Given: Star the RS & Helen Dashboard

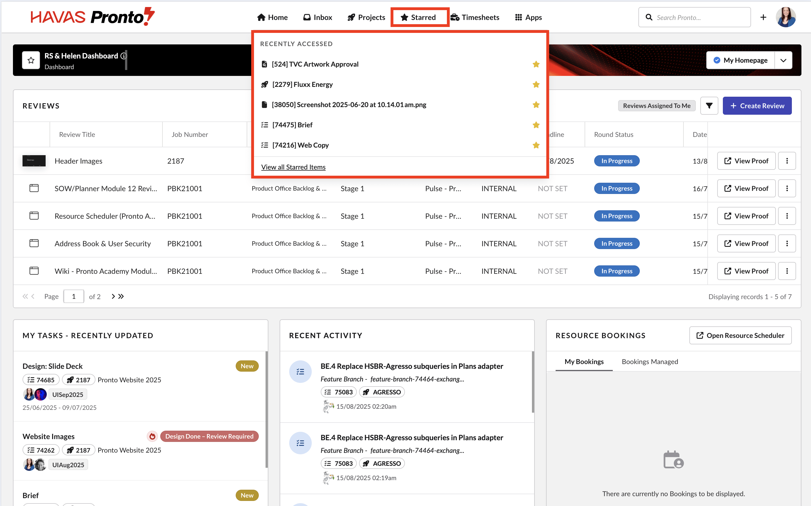Looking at the screenshot, I should [31, 60].
